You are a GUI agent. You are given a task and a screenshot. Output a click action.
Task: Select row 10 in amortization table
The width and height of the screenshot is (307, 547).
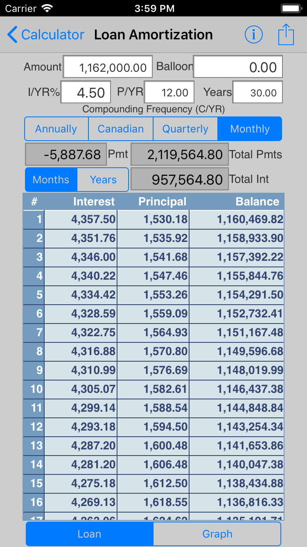click(153, 389)
